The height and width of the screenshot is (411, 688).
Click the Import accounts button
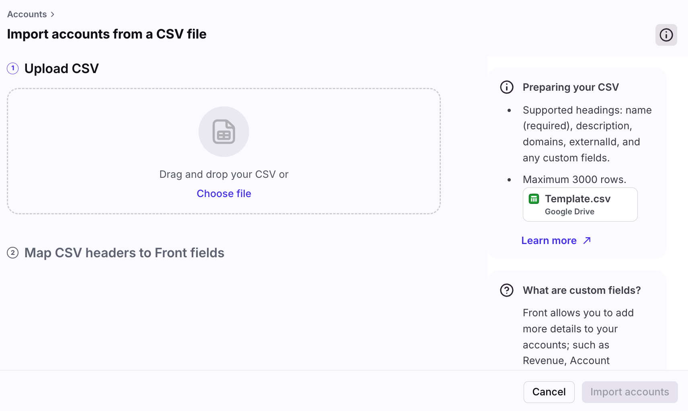[x=629, y=392]
